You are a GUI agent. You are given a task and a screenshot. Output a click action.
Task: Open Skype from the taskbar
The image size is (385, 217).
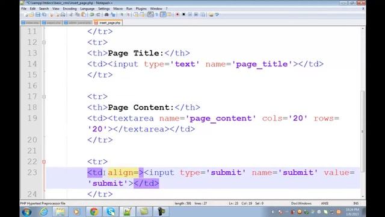(x=111, y=212)
